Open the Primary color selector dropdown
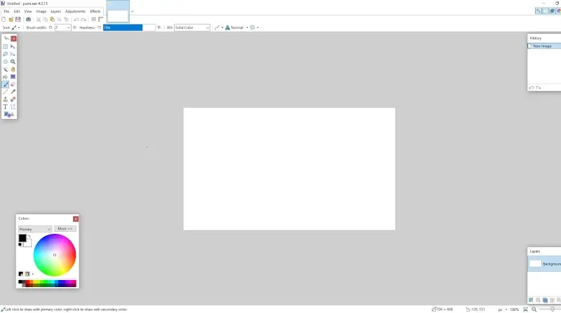This screenshot has width=561, height=313. [34, 229]
